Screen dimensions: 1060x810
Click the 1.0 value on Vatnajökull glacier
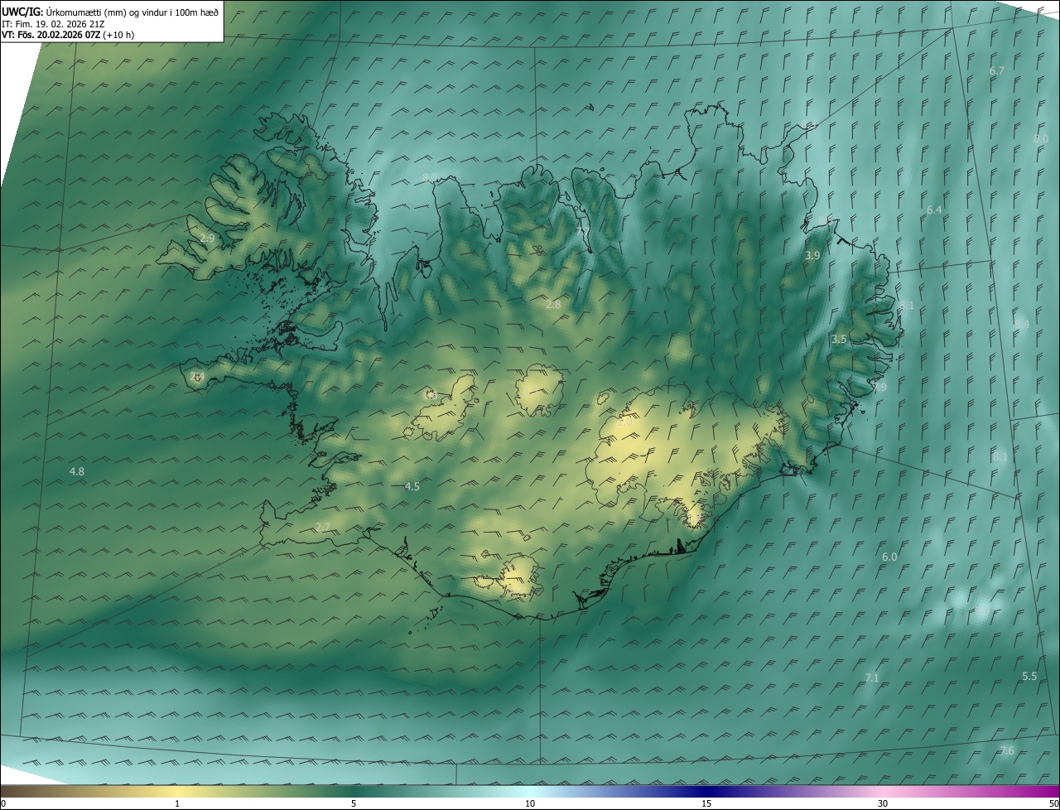625,422
